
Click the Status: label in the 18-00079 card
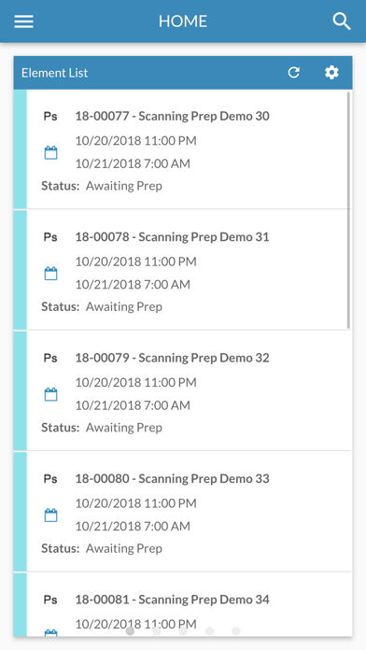(60, 428)
